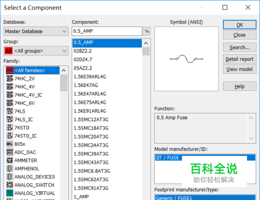This screenshot has height=200, width=260.
Task: Select the 1.5SMC24AT3G component
Action: tap(107, 145)
